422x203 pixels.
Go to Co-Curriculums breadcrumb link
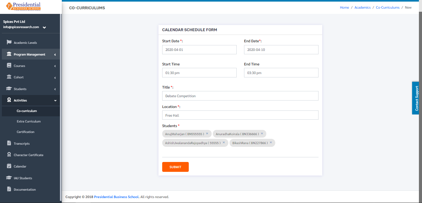[388, 7]
